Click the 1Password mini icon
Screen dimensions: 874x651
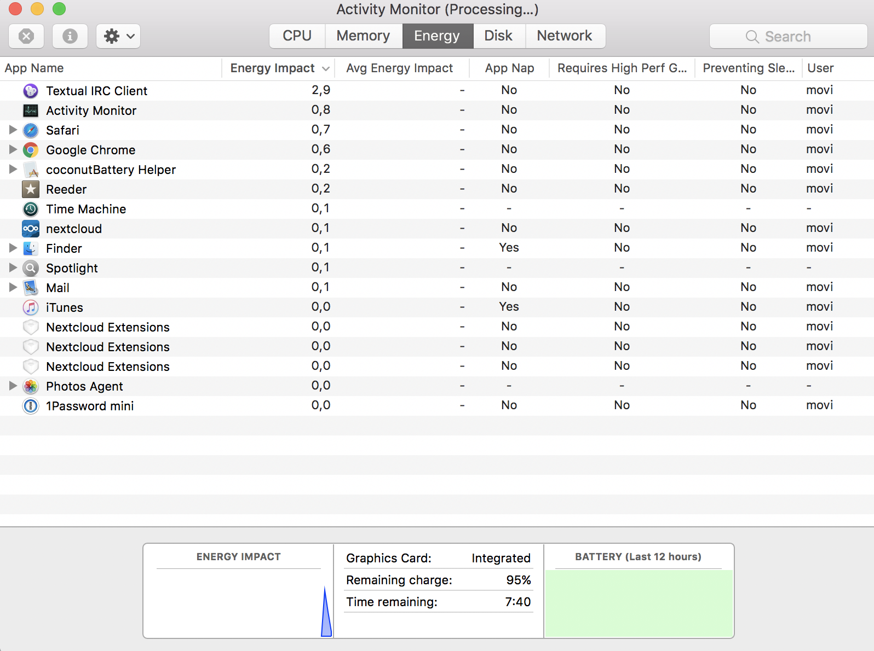click(31, 406)
